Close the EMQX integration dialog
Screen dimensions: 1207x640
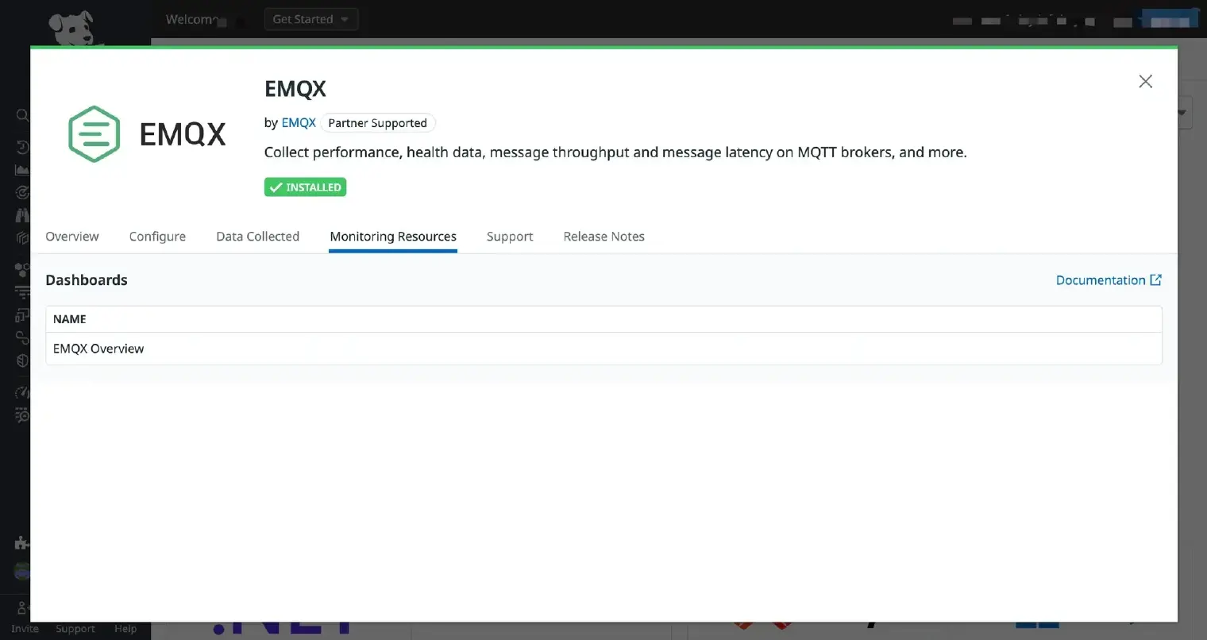click(1145, 81)
